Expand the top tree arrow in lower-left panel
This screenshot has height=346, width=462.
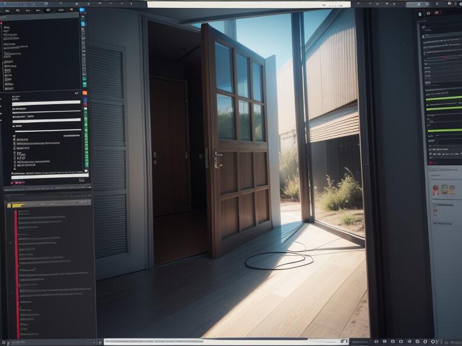10,243
